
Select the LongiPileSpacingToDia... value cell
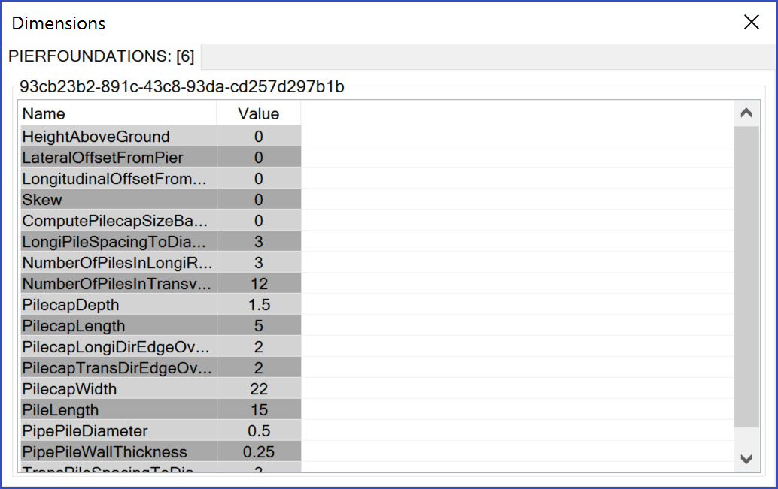point(259,242)
